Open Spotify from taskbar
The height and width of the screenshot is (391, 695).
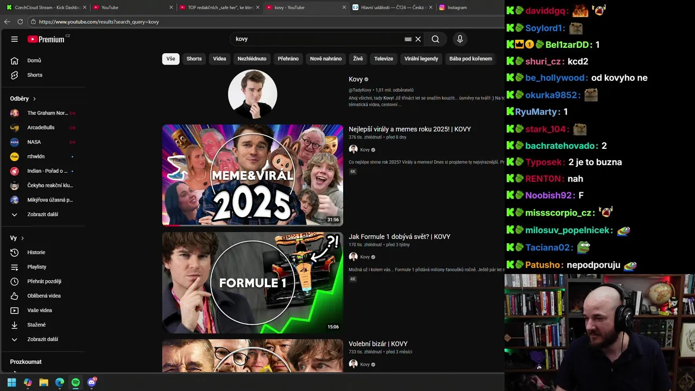click(x=75, y=382)
